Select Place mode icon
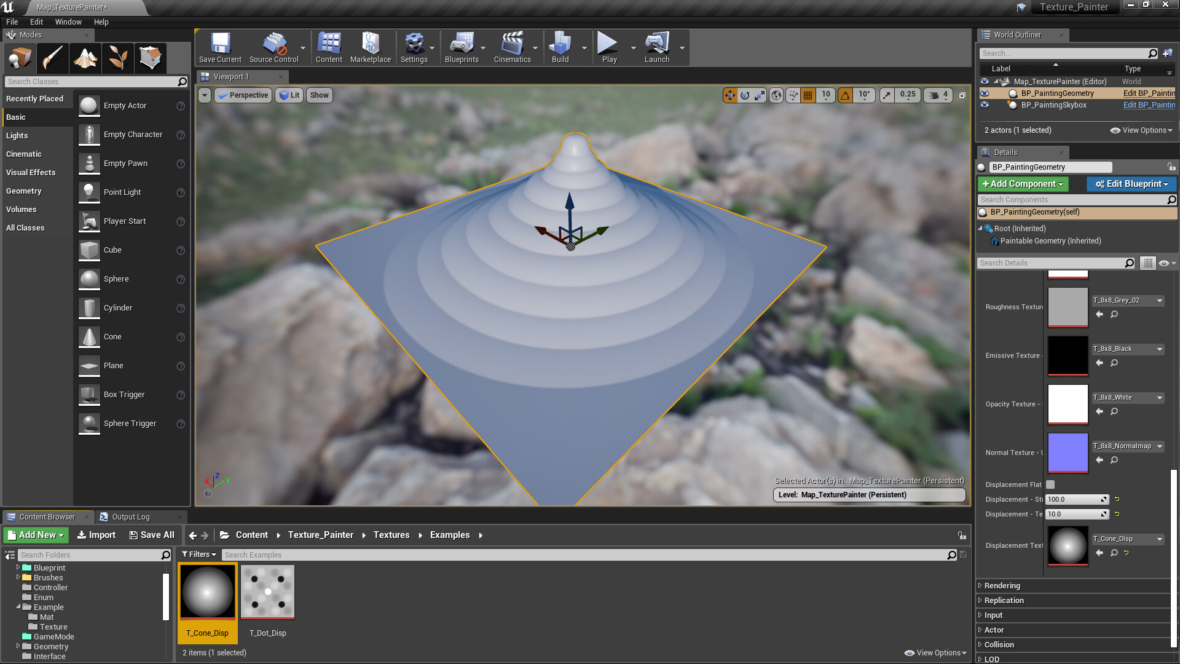The height and width of the screenshot is (664, 1180). [x=20, y=58]
